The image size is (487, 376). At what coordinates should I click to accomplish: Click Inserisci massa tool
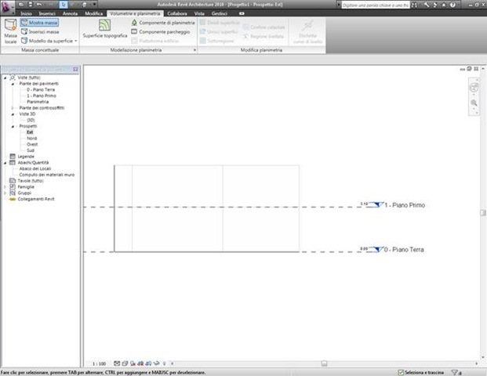click(x=40, y=31)
